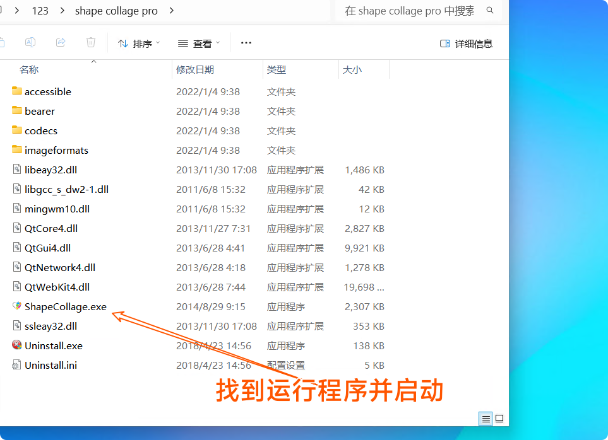Select the libeay32.dll file icon
The image size is (608, 440).
click(x=16, y=169)
